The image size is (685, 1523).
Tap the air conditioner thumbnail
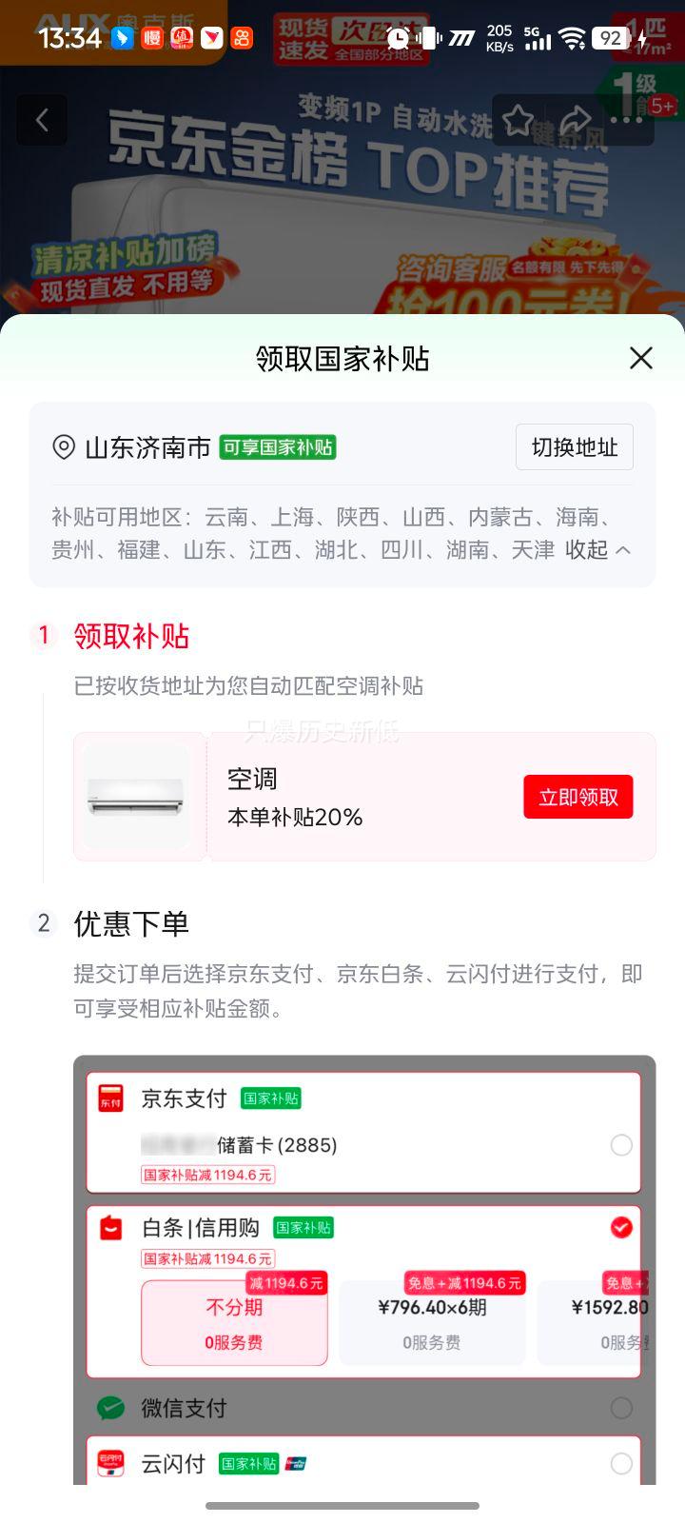136,797
